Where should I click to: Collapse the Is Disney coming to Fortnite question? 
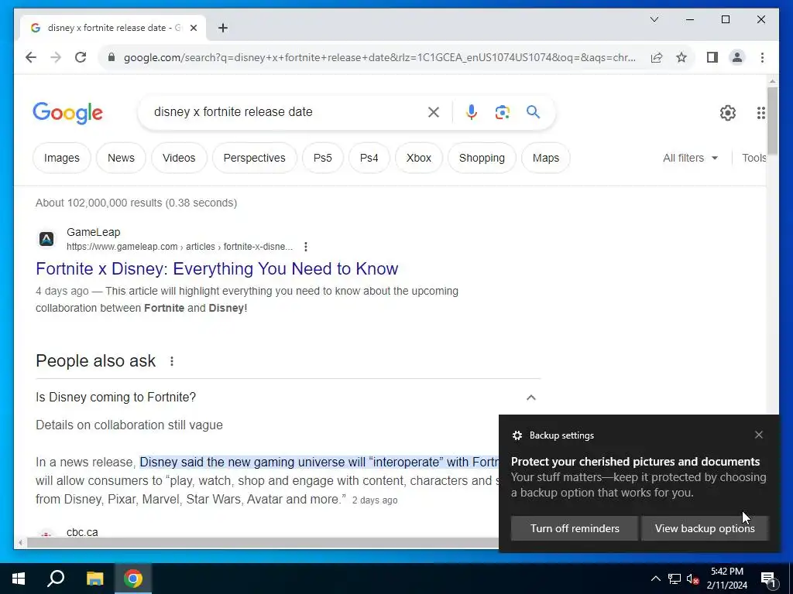(530, 398)
